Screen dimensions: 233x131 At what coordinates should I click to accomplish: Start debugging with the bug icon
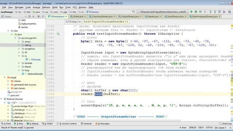[x=196, y=12]
